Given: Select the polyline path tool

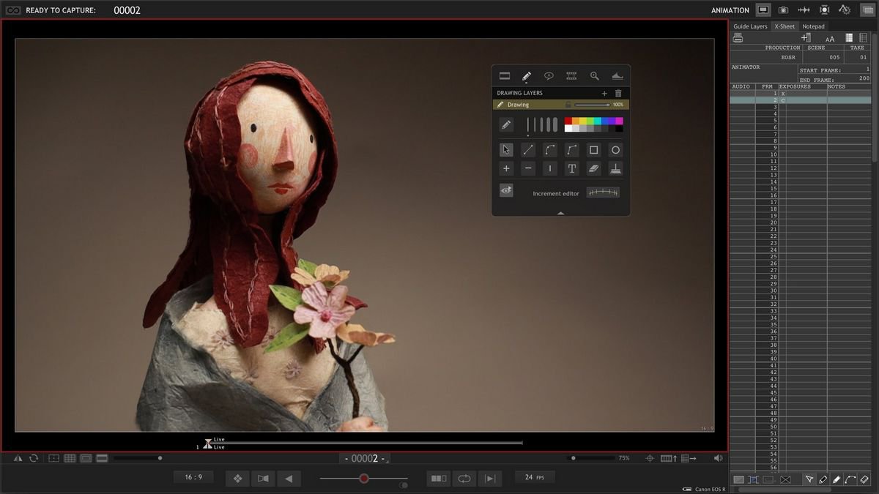Looking at the screenshot, I should click(x=572, y=149).
